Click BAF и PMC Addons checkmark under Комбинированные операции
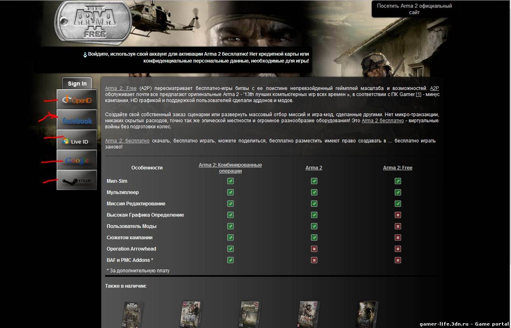Screen dimensions: 511x328 click(x=230, y=260)
